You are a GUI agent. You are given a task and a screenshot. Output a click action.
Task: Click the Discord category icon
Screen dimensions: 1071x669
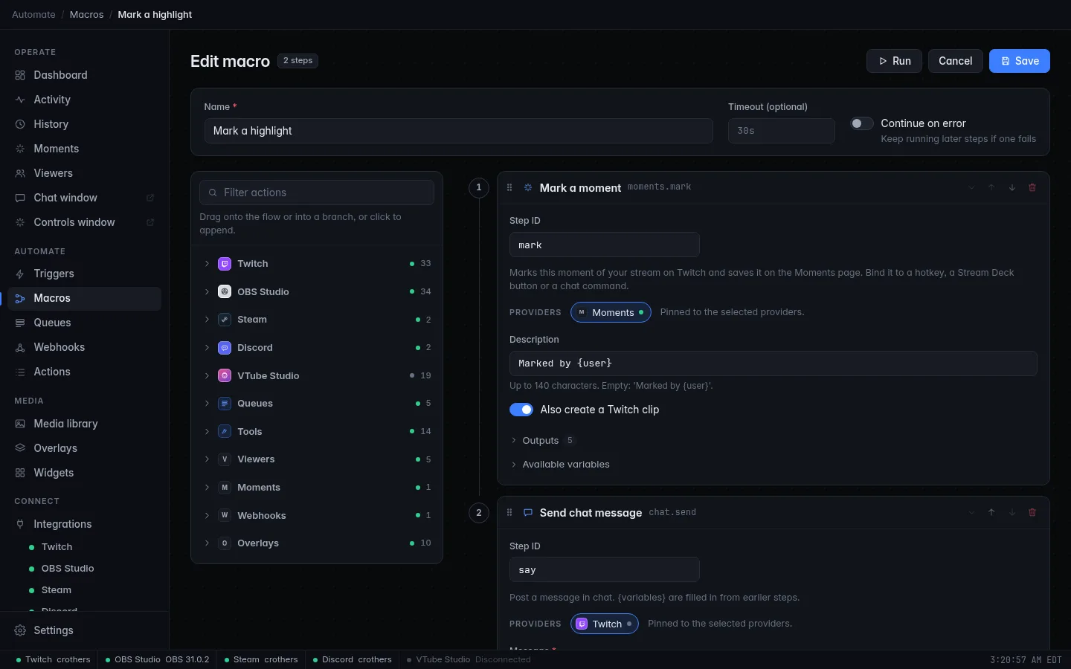coord(225,348)
